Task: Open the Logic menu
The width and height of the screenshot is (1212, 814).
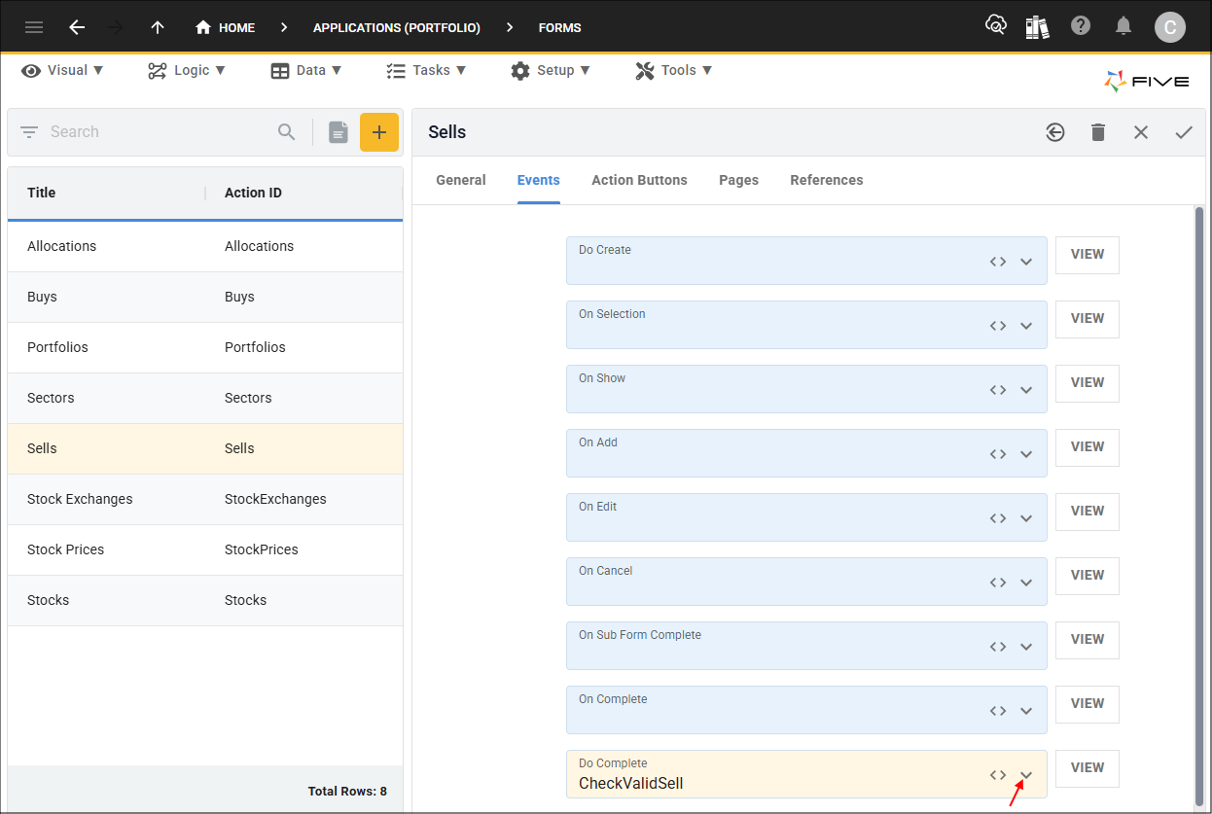Action: (187, 70)
